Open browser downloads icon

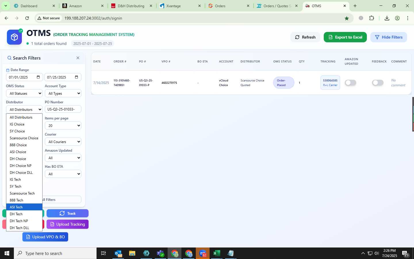click(387, 18)
